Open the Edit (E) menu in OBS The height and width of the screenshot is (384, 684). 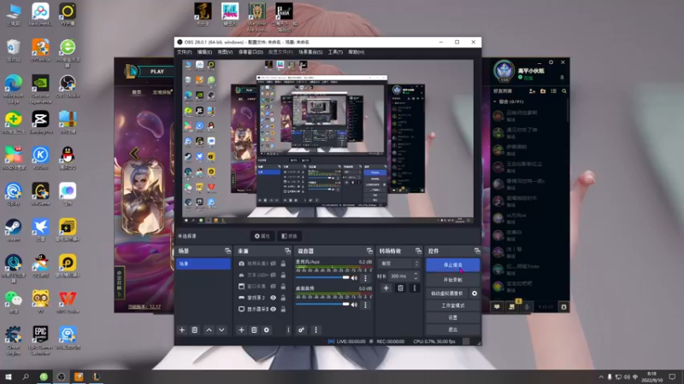[x=204, y=52]
